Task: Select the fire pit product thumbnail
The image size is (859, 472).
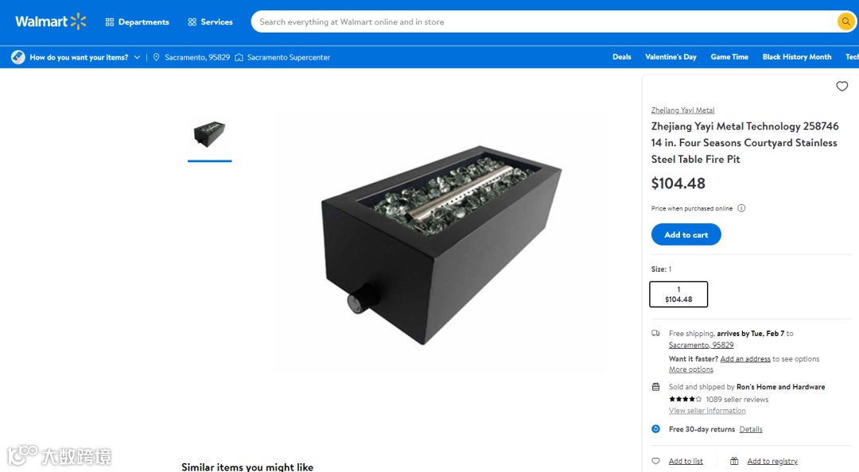Action: pyautogui.click(x=209, y=135)
